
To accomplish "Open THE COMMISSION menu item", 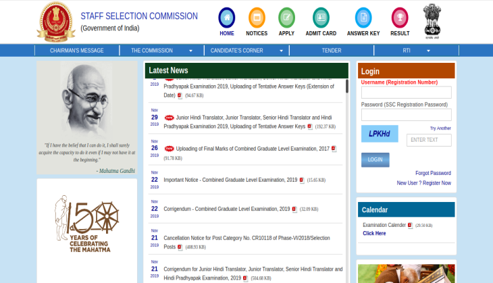I will (x=152, y=51).
